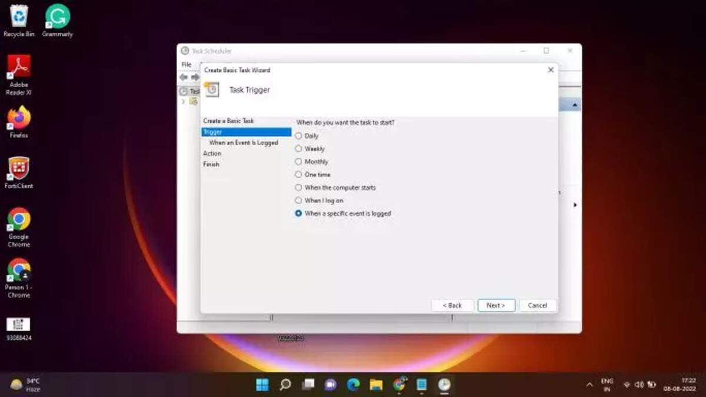The height and width of the screenshot is (397, 706).
Task: Cancel the Create Basic Task Wizard
Action: 538,305
